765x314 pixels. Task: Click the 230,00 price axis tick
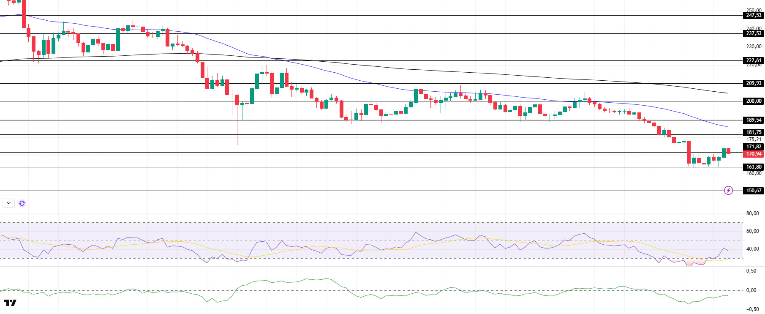click(754, 46)
